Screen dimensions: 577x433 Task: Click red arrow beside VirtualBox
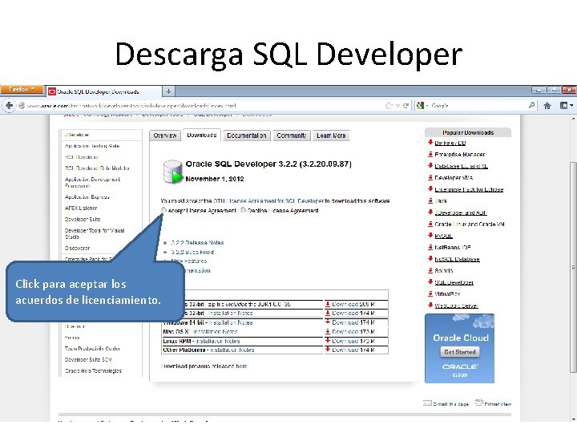coord(430,293)
